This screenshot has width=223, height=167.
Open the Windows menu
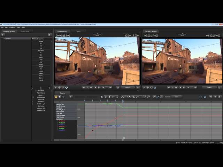(12, 27)
